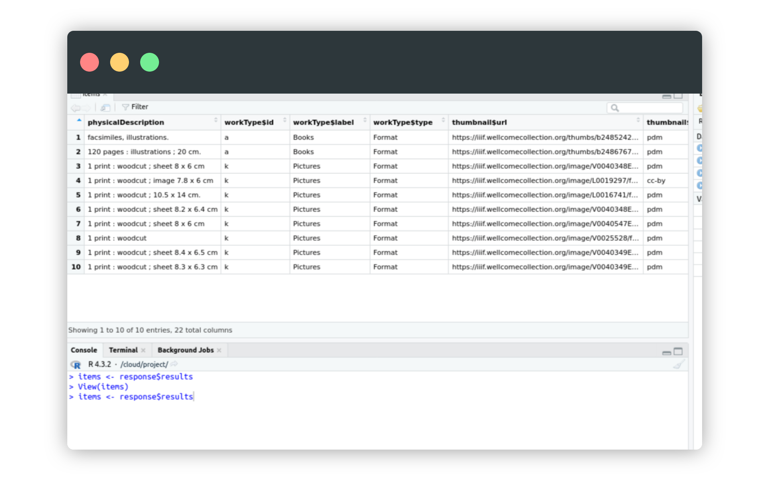
Task: Click the R 4.3.2 version label
Action: coord(100,364)
